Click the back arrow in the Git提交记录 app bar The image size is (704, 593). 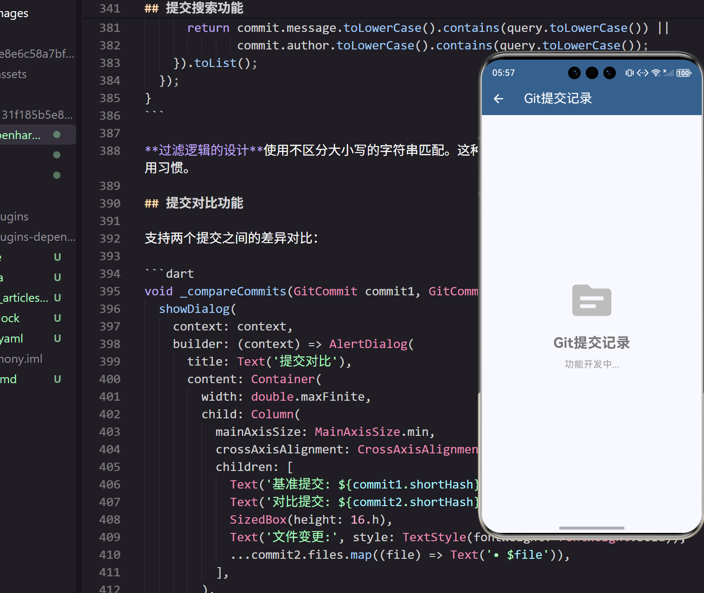498,98
